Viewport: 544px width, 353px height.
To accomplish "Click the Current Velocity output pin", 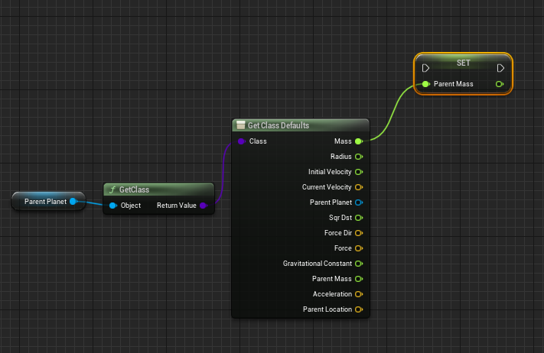I will [358, 187].
